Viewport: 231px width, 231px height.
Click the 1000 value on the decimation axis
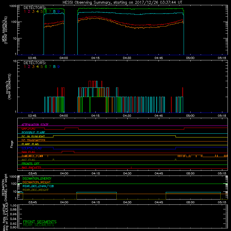click(13, 176)
